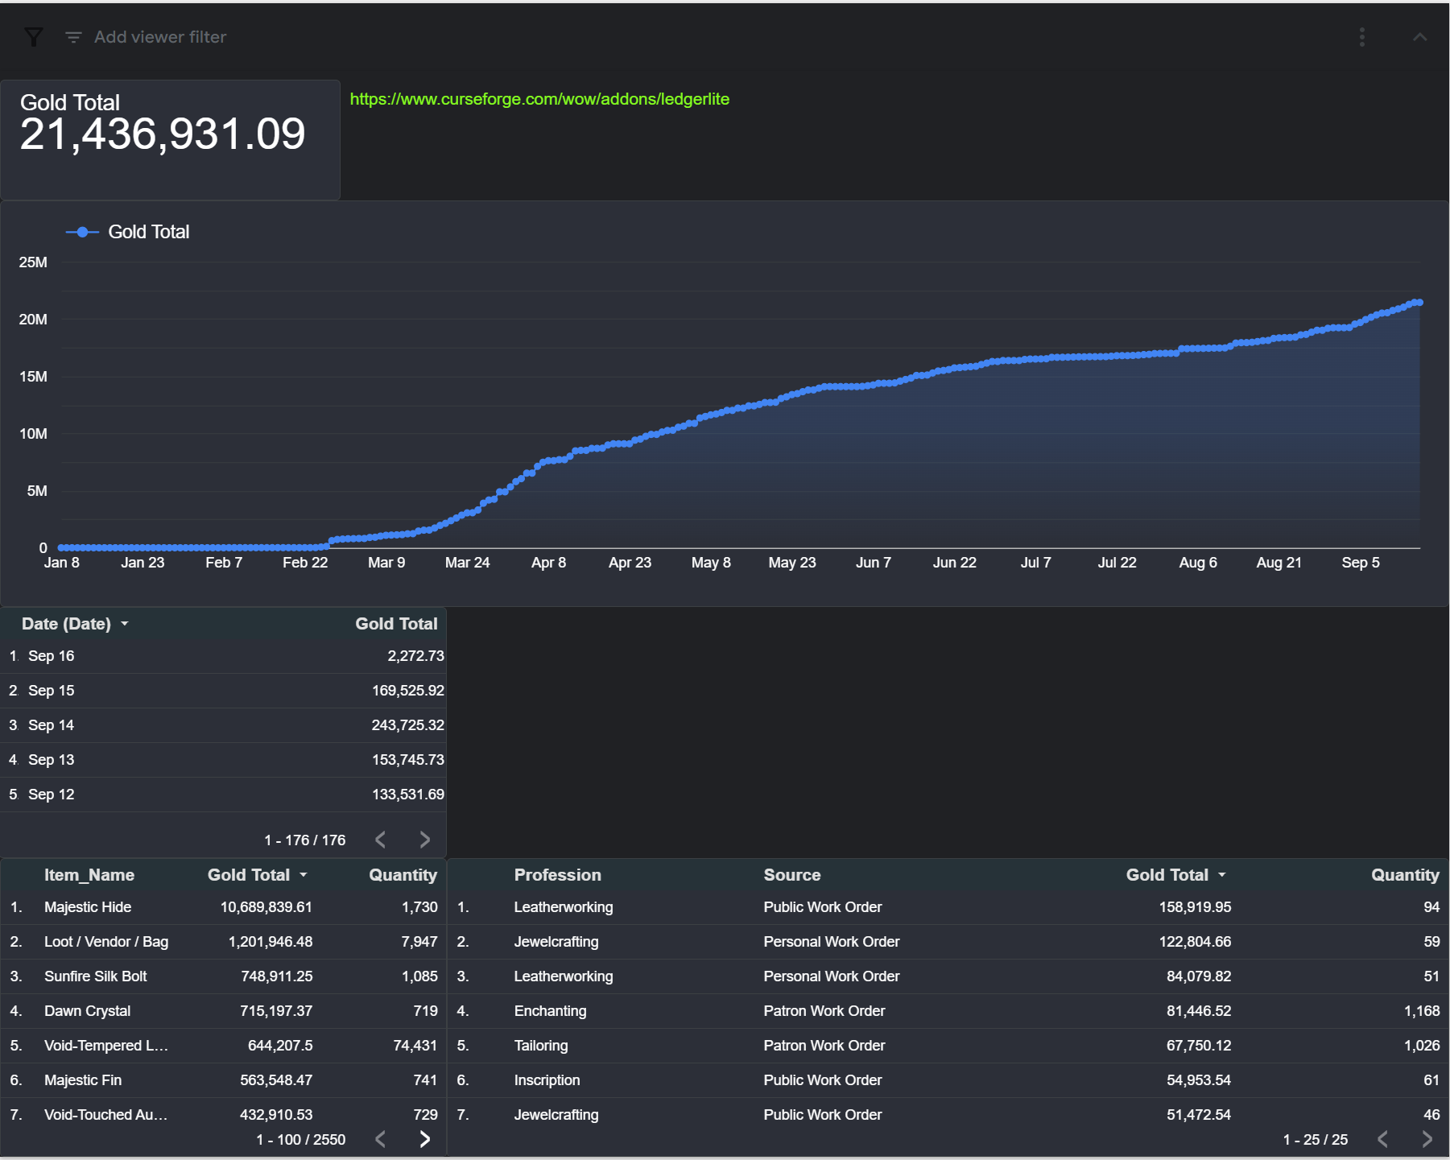Click the Inscription profession cell
The image size is (1450, 1160).
547,1080
